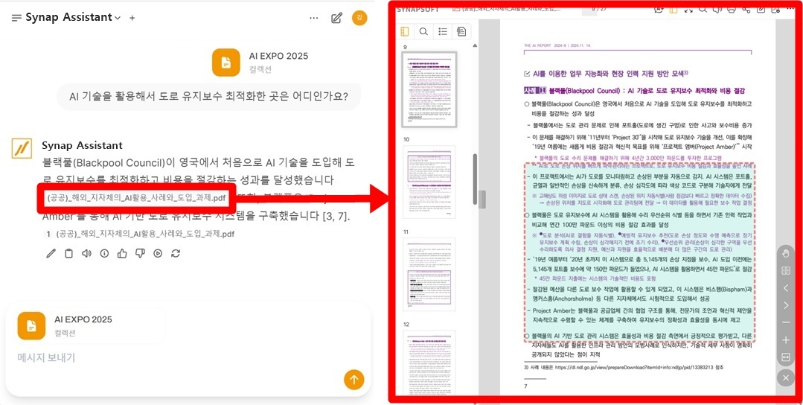
Task: Regenerate the response with refresh icon
Action: (176, 253)
